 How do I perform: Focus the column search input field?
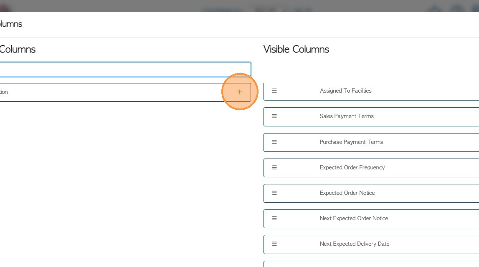[125, 69]
